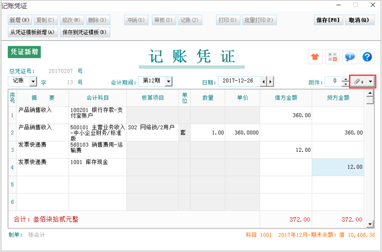
Task: Select unit price cell 360.0000
Action: click(243, 133)
